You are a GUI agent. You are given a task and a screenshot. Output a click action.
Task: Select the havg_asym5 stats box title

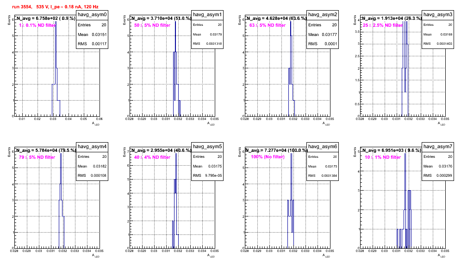(207, 146)
